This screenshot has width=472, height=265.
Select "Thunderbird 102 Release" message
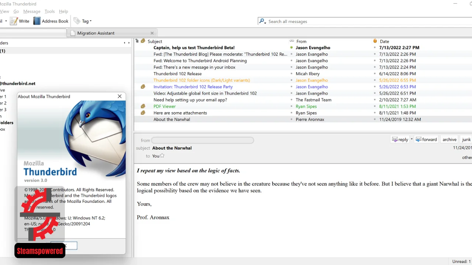point(177,74)
